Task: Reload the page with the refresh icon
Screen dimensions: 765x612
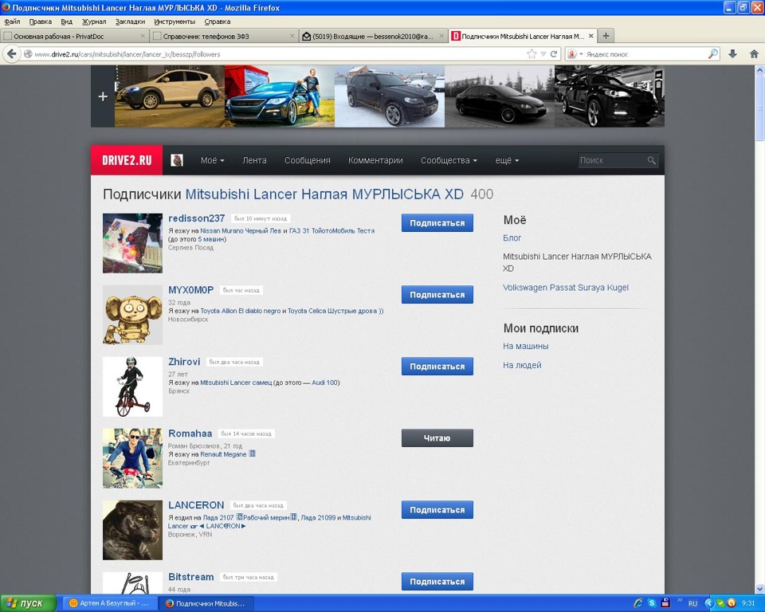Action: pyautogui.click(x=554, y=54)
